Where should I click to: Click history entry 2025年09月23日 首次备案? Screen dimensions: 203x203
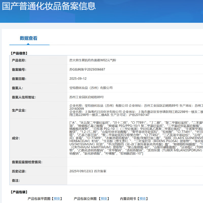tap(88, 171)
